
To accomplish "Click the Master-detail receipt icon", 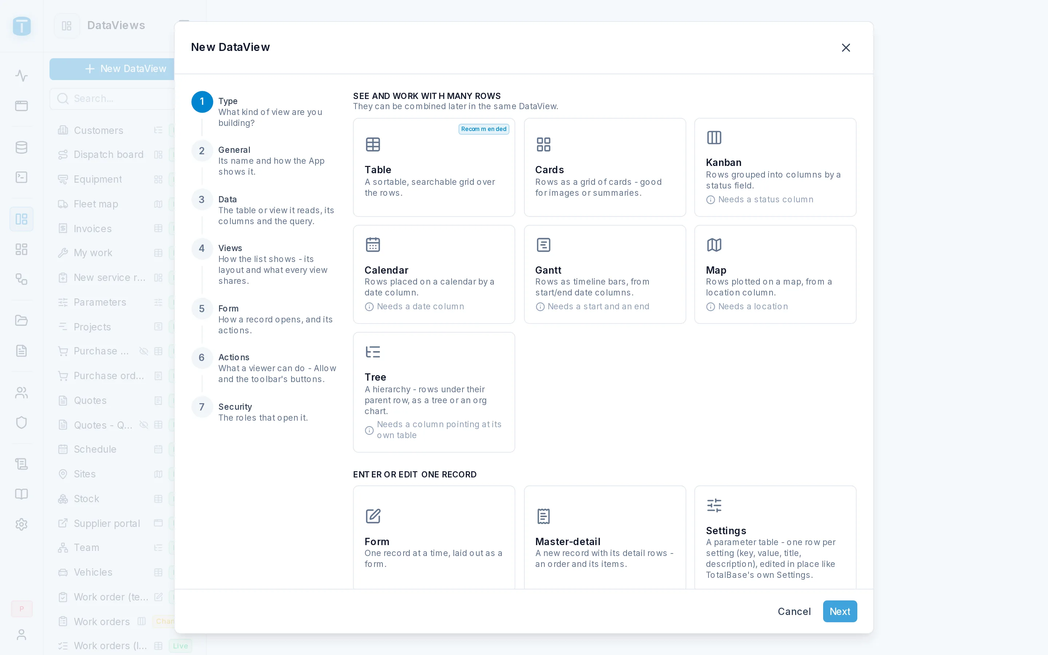I will point(543,516).
